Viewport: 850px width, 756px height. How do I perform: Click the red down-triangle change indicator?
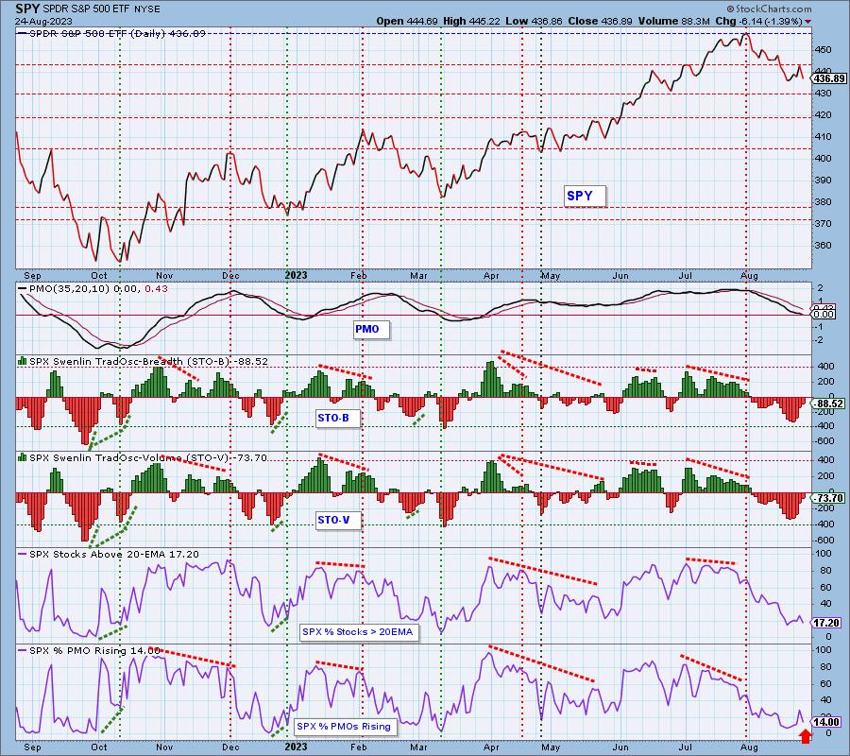(x=808, y=22)
